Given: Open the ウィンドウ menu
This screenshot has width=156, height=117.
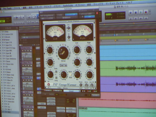Looking at the screenshot, I should click(x=98, y=4).
